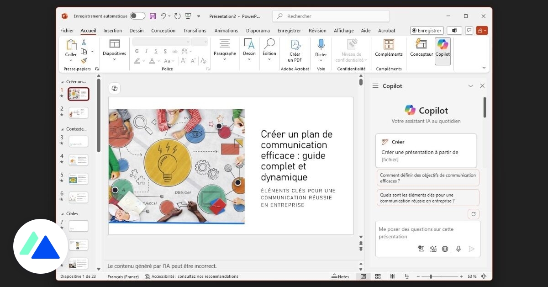Open the Insertion ribbon tab
Viewport: 548px width, 287px height.
click(x=112, y=31)
